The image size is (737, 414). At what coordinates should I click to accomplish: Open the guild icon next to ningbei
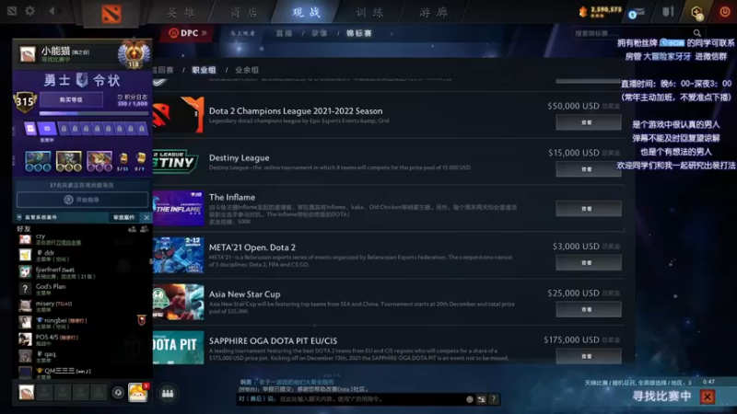tap(142, 320)
